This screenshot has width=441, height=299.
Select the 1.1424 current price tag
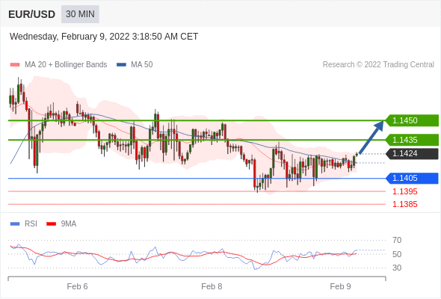click(x=412, y=153)
